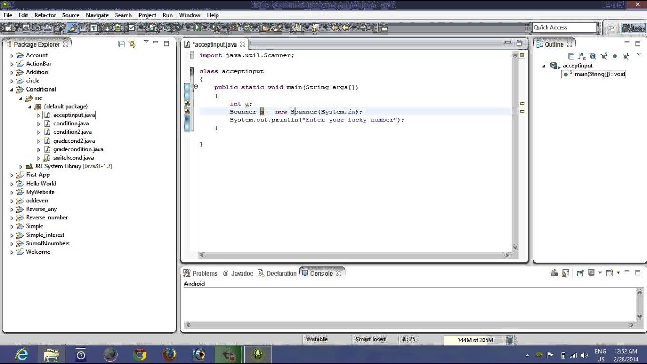
Task: Select the SumofNnumbers project
Action: 48,243
